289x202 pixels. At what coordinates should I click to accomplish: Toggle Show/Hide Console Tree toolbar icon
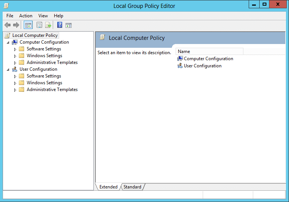[x=28, y=25]
